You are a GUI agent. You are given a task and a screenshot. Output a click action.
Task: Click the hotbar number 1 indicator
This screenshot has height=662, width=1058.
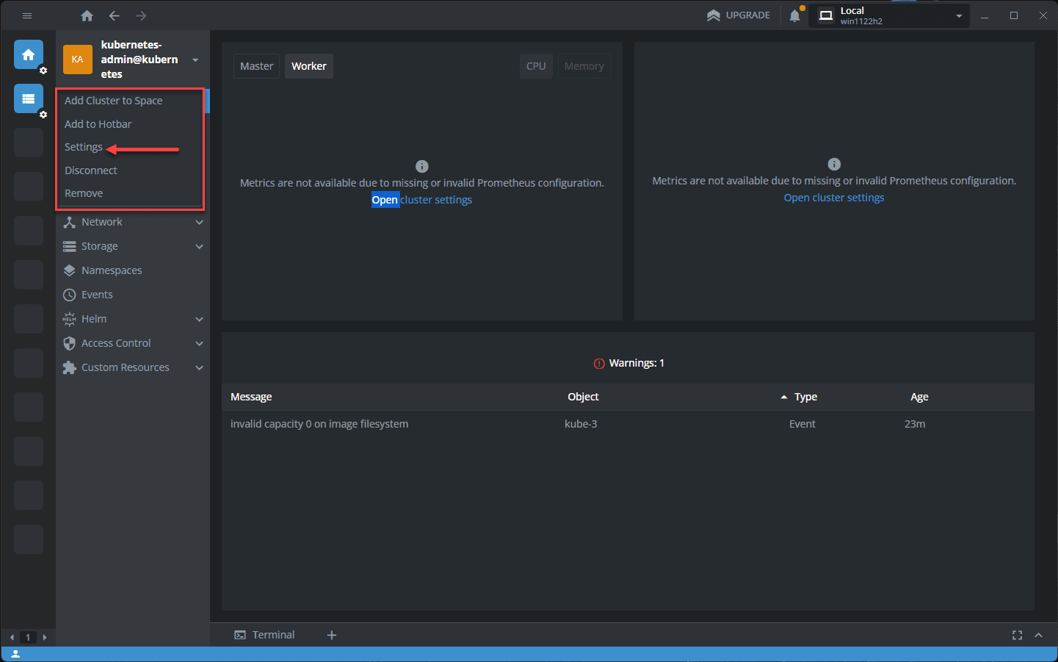pos(29,637)
